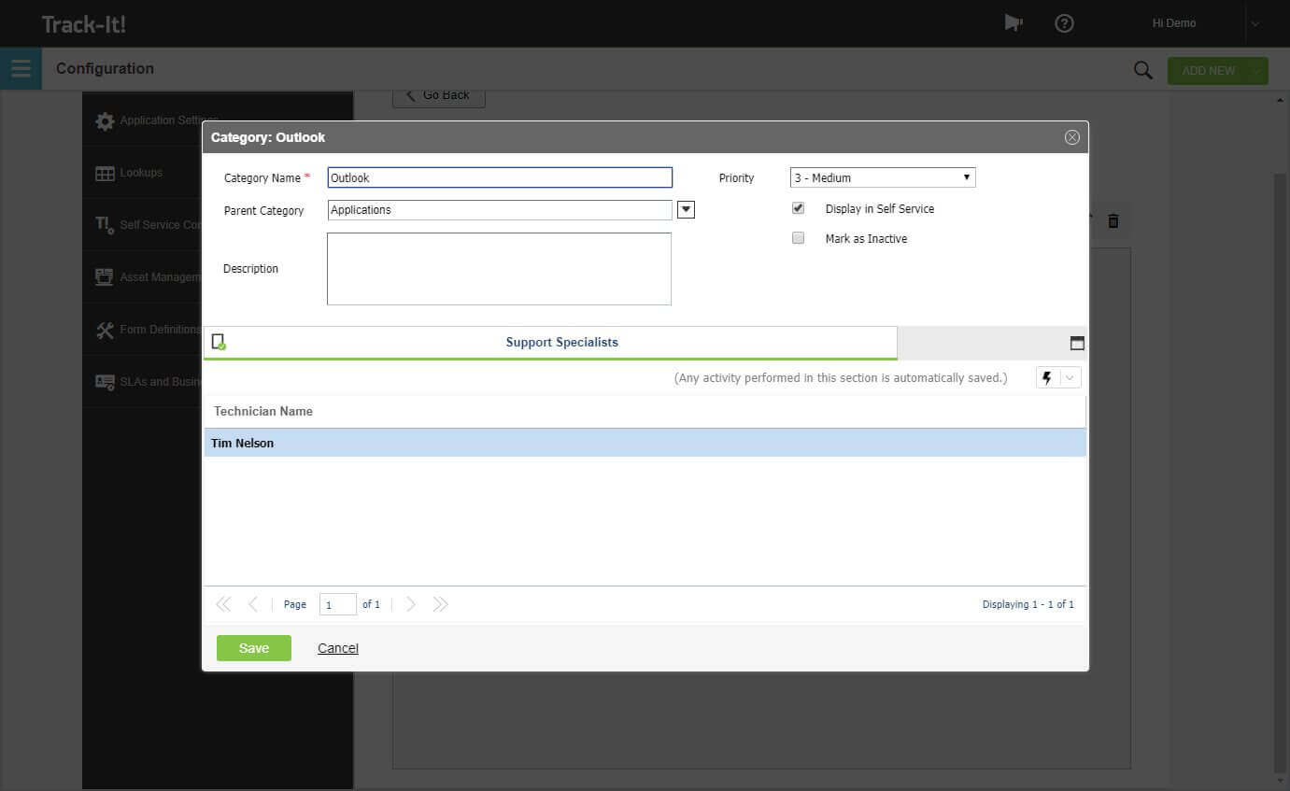Expand the Parent Category dropdown arrow
Screen dimensions: 1290x791
coord(686,209)
